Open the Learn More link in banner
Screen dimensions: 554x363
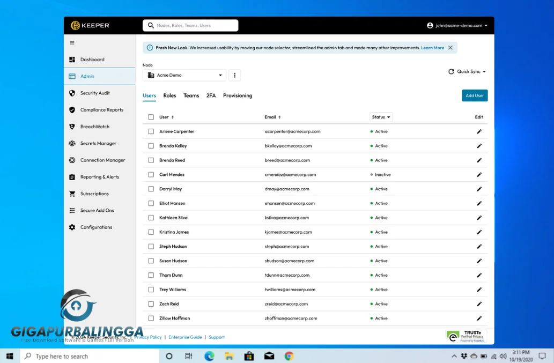click(x=432, y=48)
